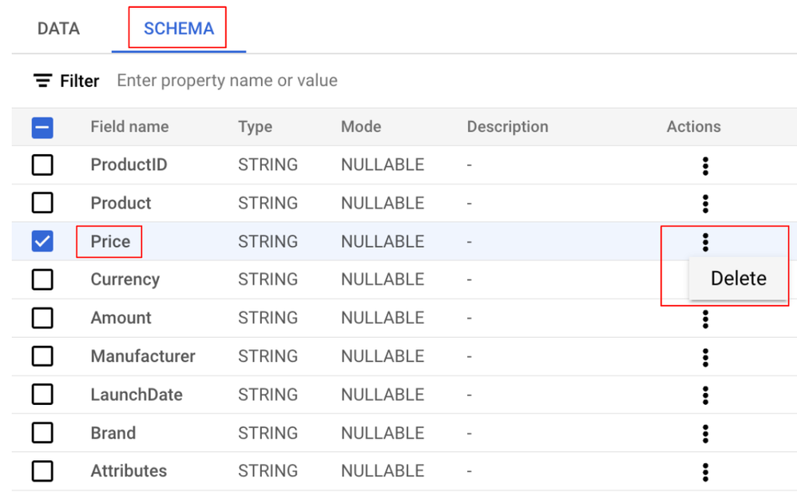This screenshot has width=797, height=496.
Task: Click the Filter icon
Action: coord(42,81)
